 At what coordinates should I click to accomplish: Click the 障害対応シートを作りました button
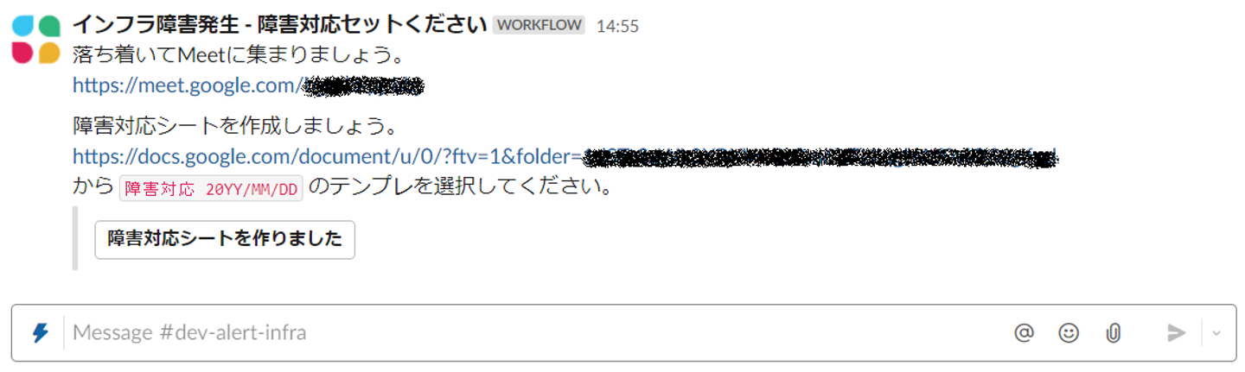(225, 239)
